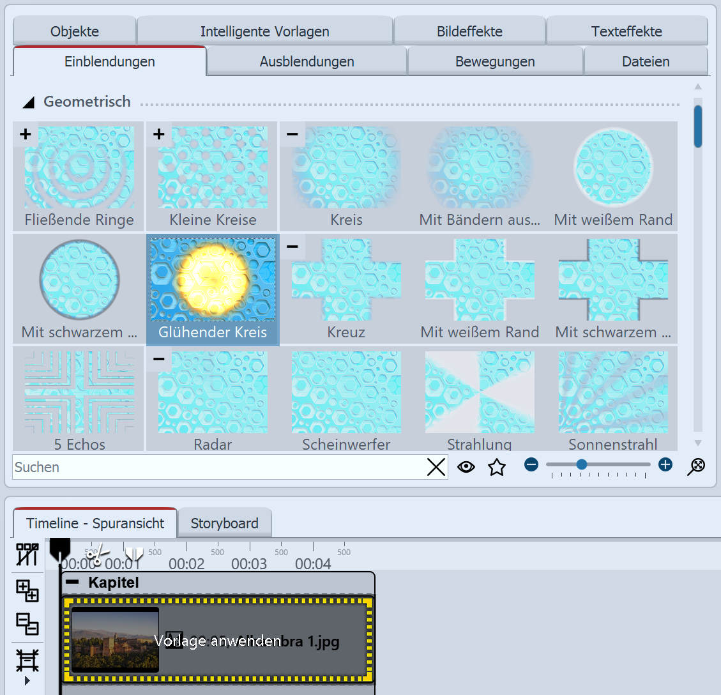
Task: Clear the Suchen field with the X
Action: [436, 468]
